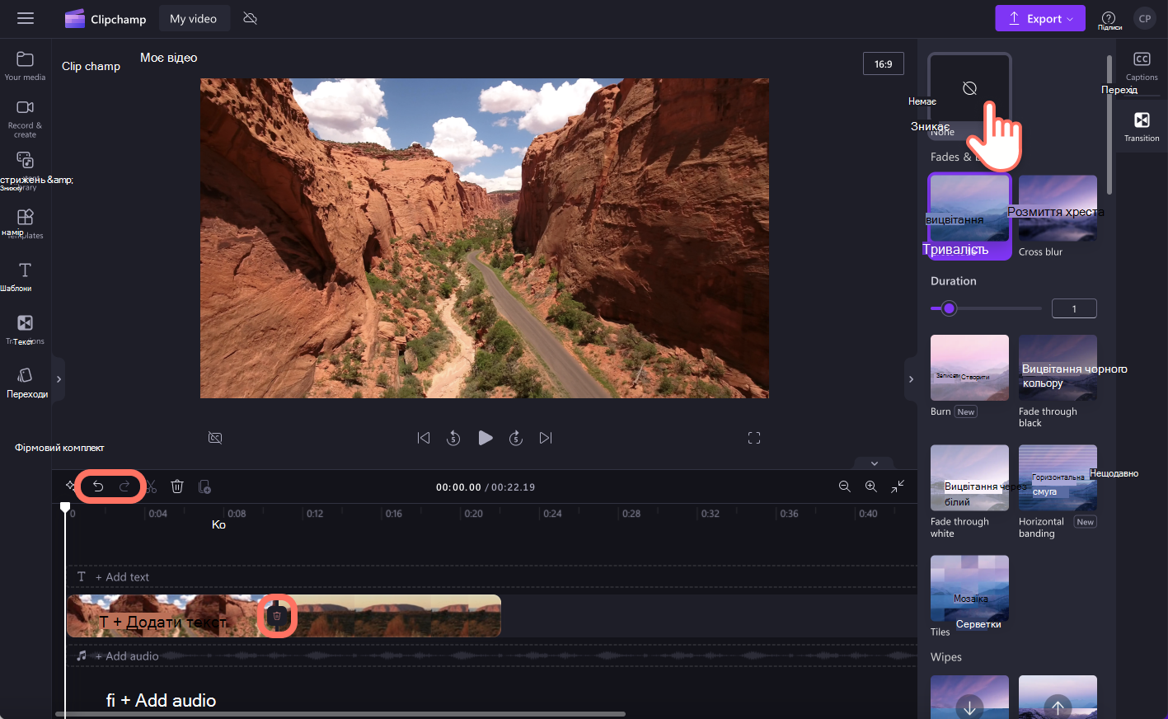Click the Wipes section heading
1168x719 pixels.
click(946, 657)
